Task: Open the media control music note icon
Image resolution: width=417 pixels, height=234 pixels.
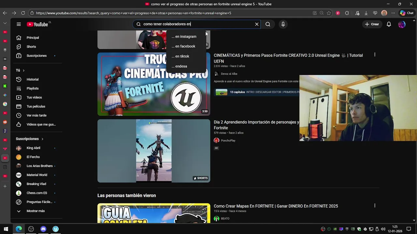Action: tap(357, 13)
